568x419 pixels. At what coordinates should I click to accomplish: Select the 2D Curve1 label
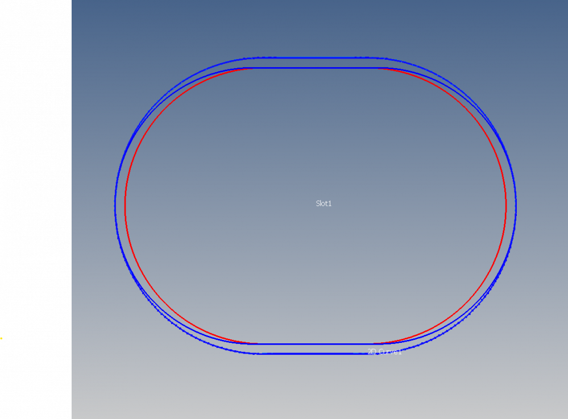tap(385, 352)
